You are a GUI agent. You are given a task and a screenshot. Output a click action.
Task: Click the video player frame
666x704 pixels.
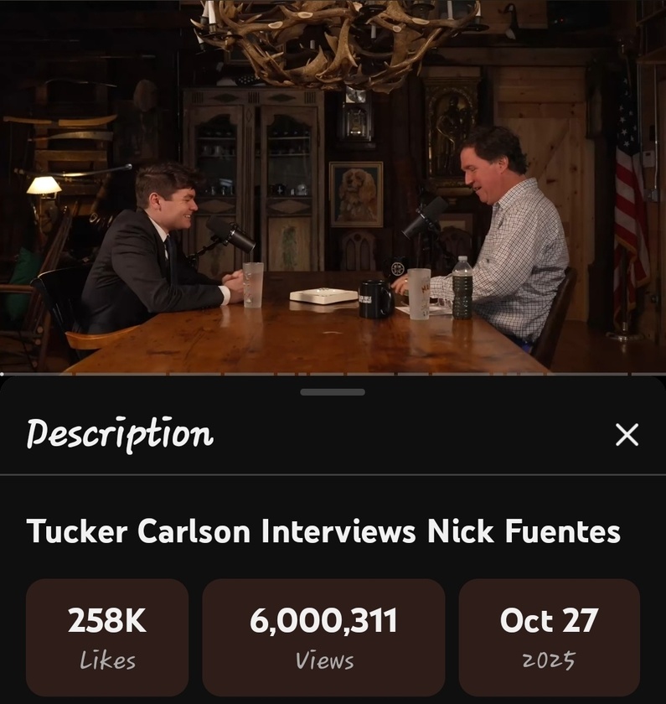(x=333, y=186)
